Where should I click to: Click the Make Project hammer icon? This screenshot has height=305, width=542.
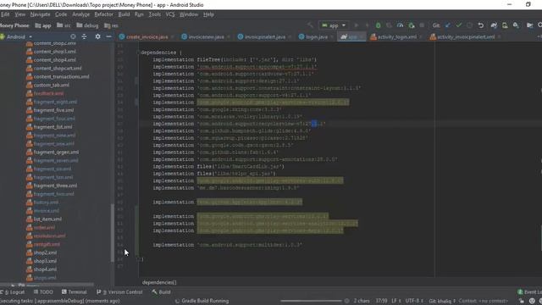tap(310, 25)
